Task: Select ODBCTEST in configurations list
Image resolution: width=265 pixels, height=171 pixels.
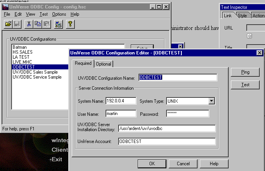Action: pyautogui.click(x=40, y=67)
